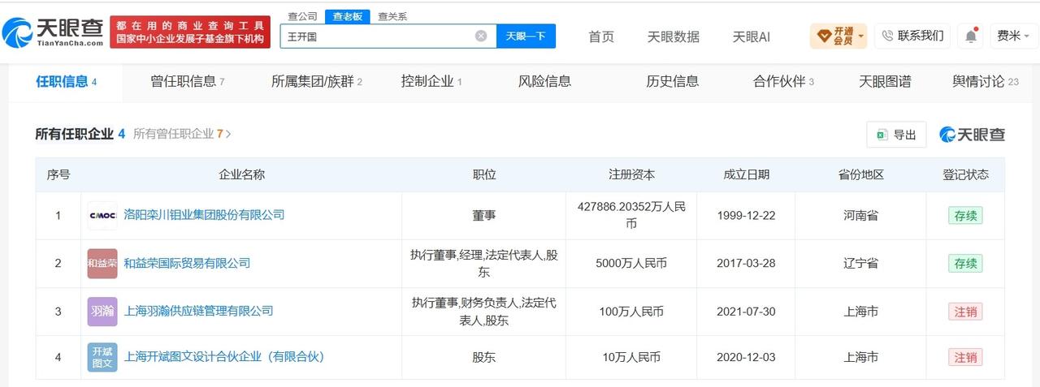
Task: Click the VIP diamond icon on 开通会员
Action: pyautogui.click(x=823, y=36)
